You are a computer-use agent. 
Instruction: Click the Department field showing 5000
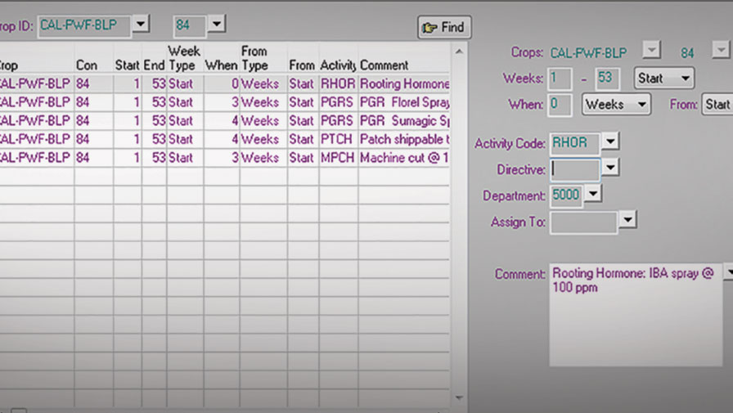point(567,195)
